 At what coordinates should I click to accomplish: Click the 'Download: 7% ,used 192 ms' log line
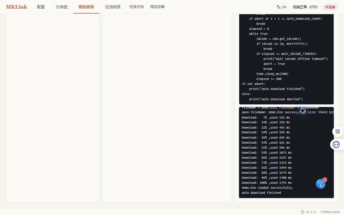pos(266,117)
